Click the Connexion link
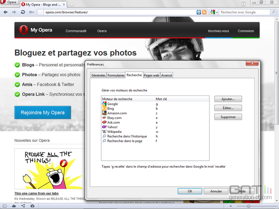The image size is (279, 209). [246, 31]
